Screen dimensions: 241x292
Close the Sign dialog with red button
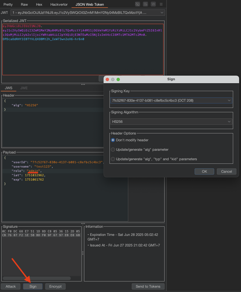click(x=107, y=79)
